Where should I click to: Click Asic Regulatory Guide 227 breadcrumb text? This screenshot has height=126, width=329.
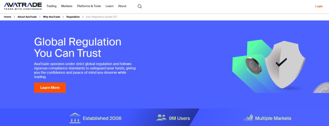pos(101,17)
